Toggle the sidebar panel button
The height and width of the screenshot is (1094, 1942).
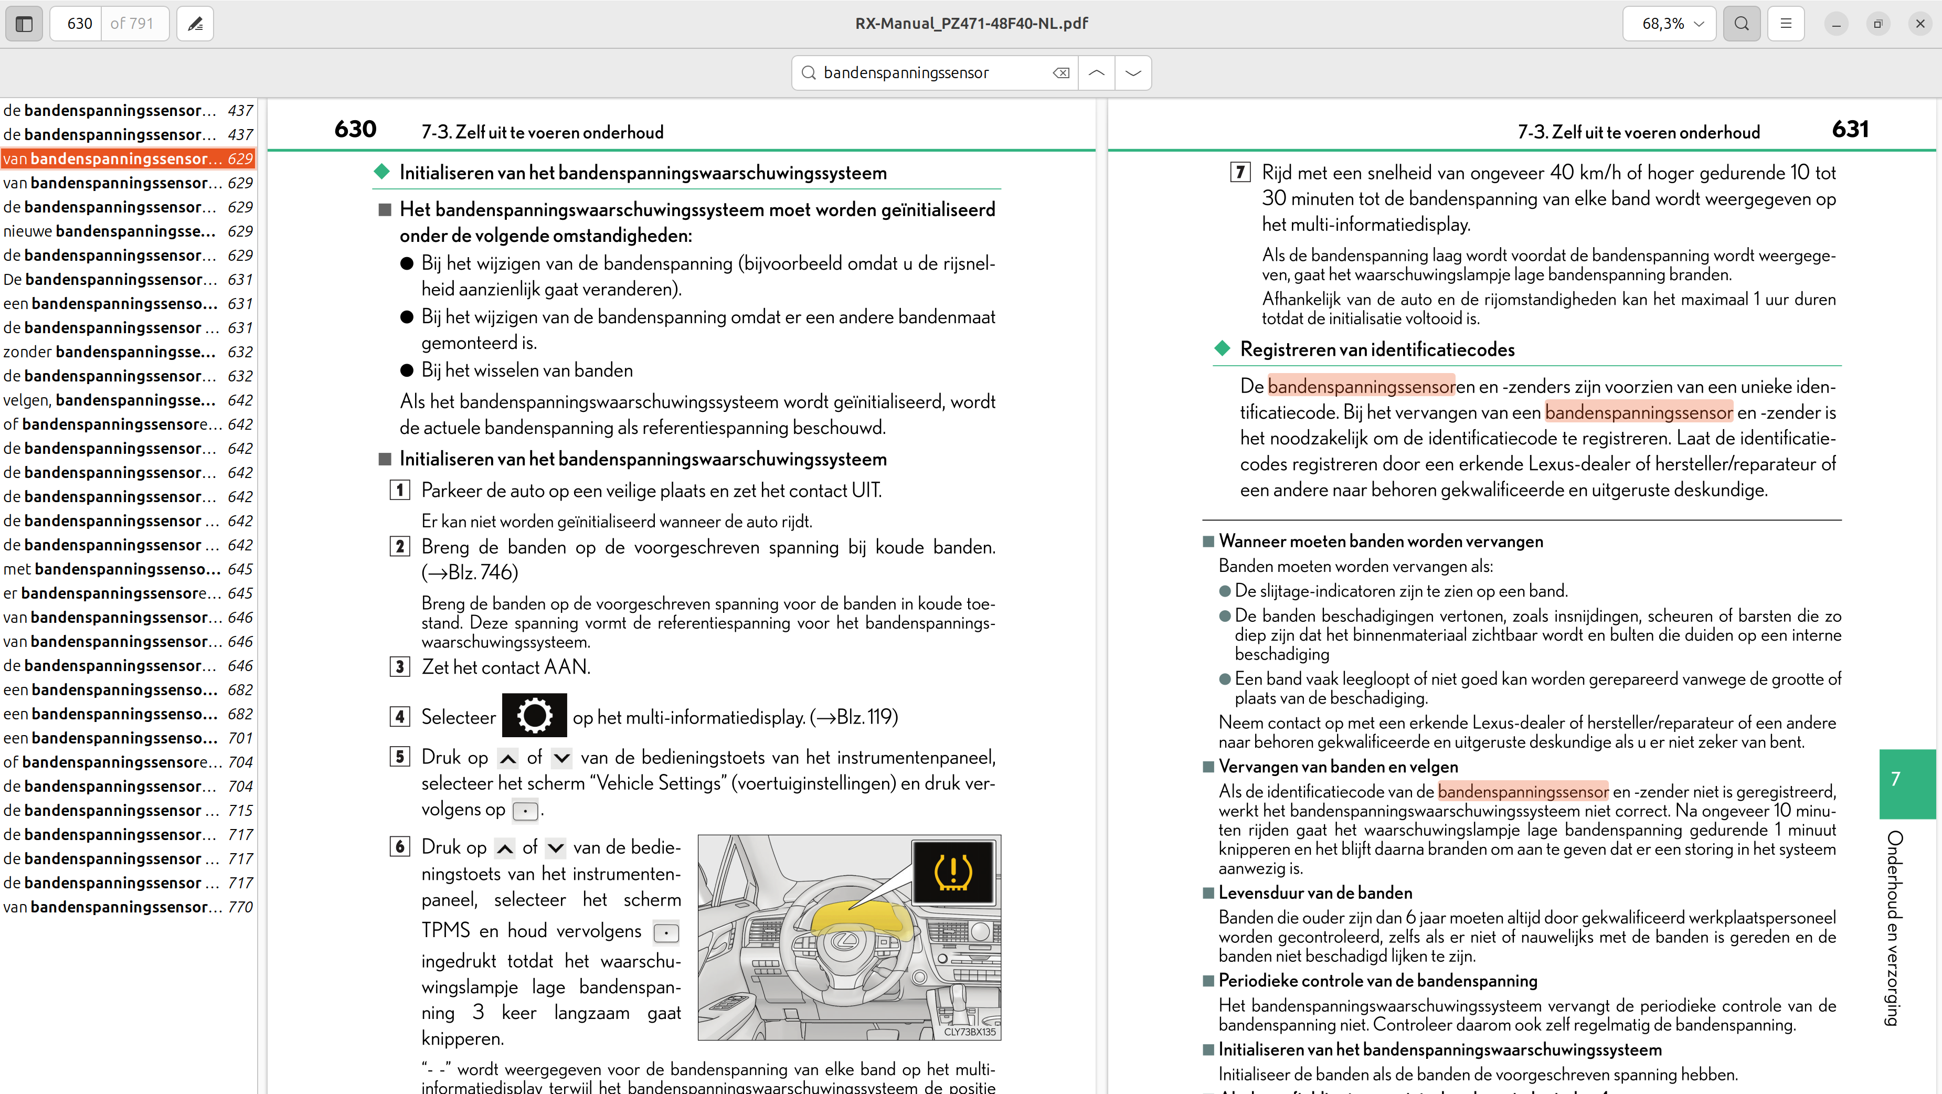pyautogui.click(x=24, y=24)
